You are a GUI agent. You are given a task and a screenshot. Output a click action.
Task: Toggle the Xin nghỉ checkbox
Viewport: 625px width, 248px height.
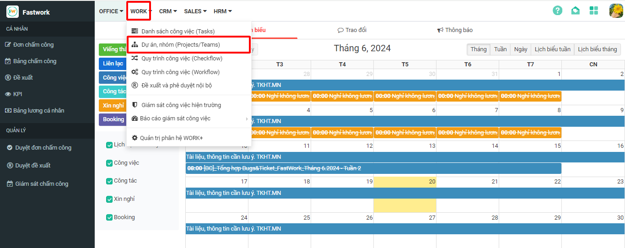[109, 199]
